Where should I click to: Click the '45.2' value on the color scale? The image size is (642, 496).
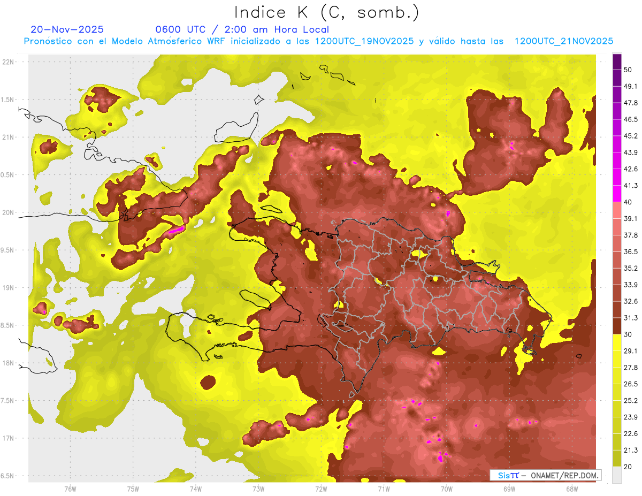631,136
